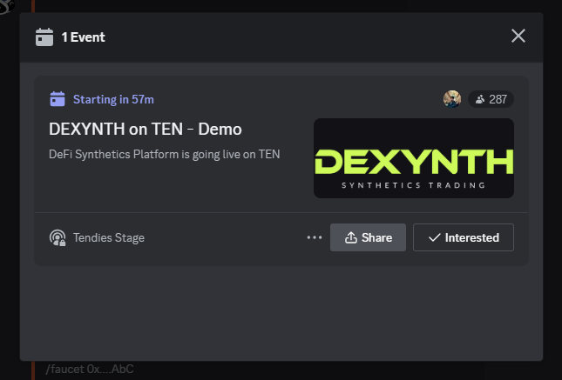This screenshot has height=380, width=562.
Task: Open the Tendies Stage channel
Action: coord(109,237)
